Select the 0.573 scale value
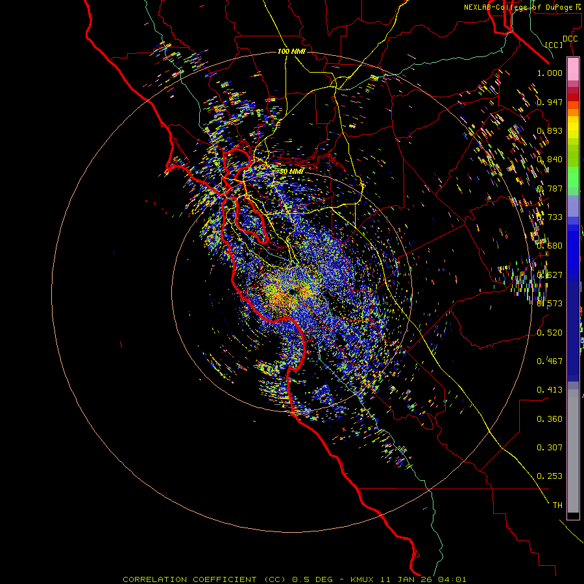 [x=550, y=304]
